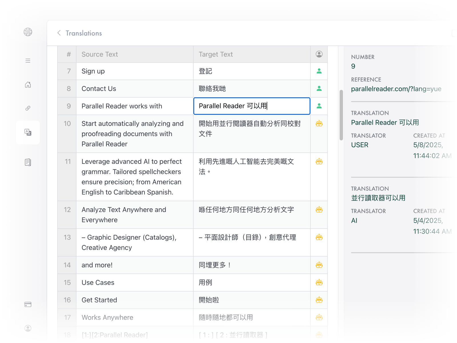Click the 'AI' translator value

click(354, 221)
